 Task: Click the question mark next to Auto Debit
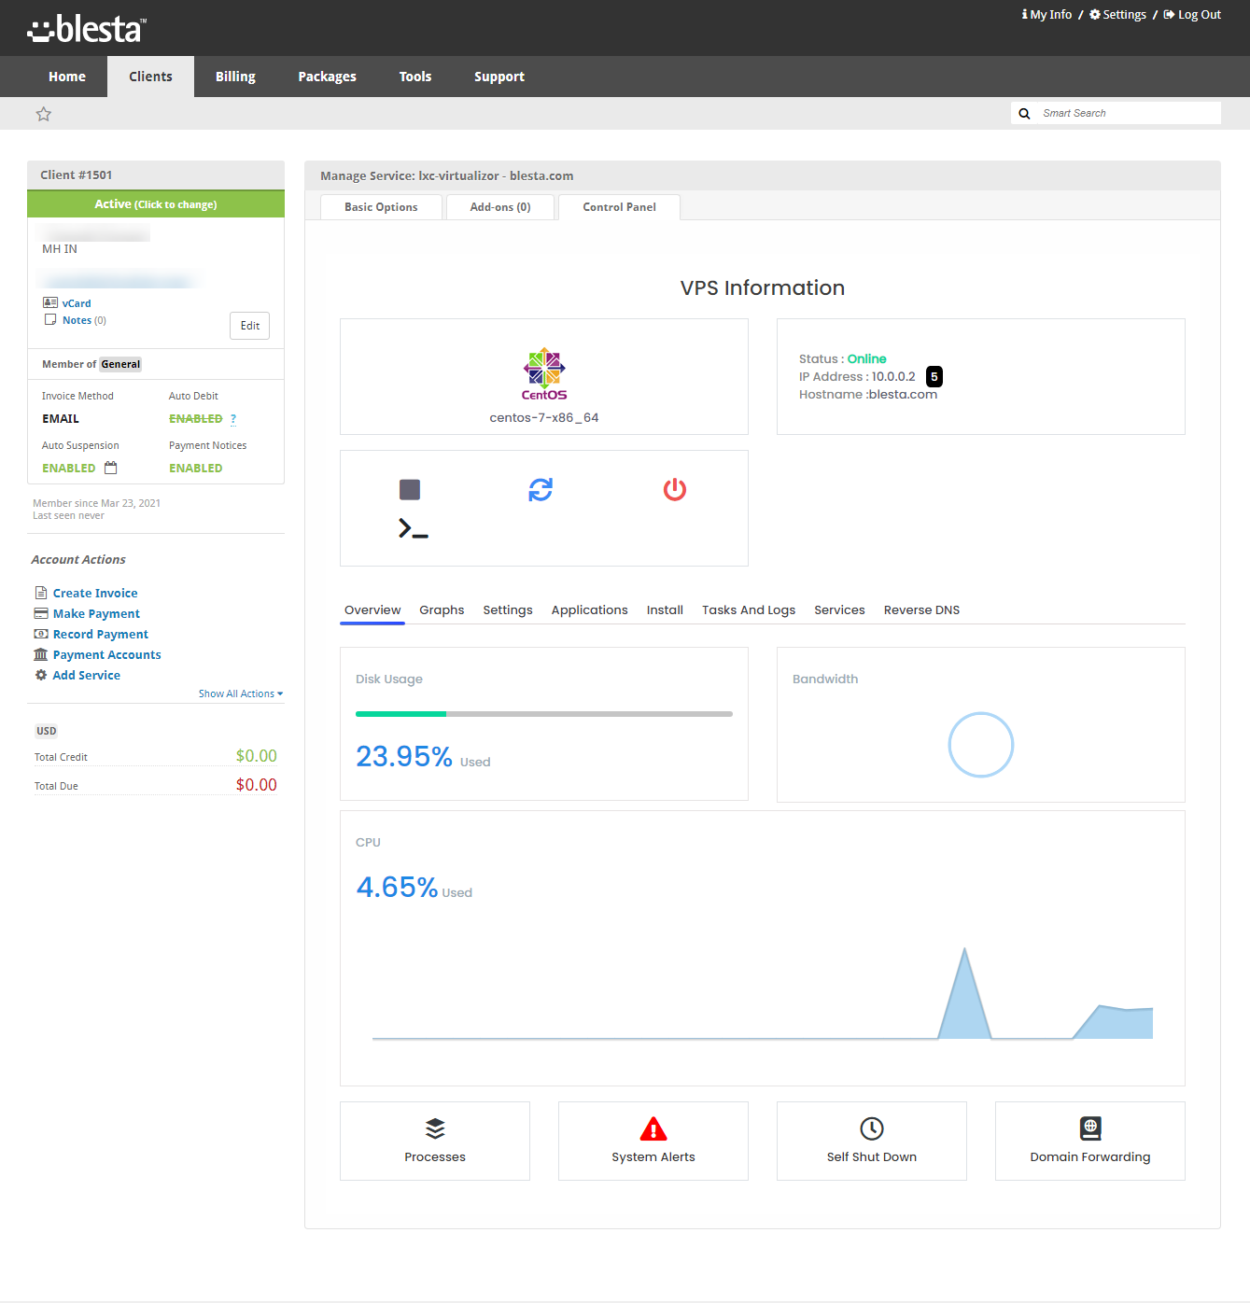232,418
